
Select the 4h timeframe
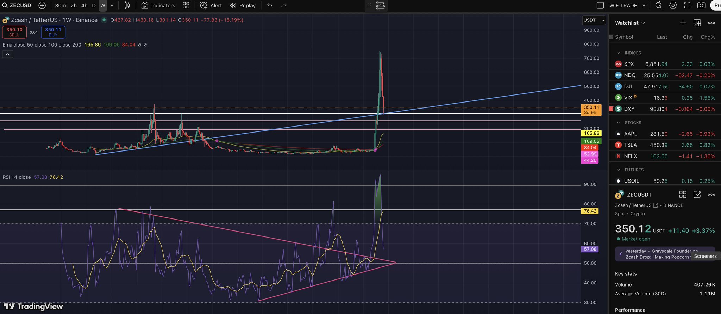(x=84, y=6)
